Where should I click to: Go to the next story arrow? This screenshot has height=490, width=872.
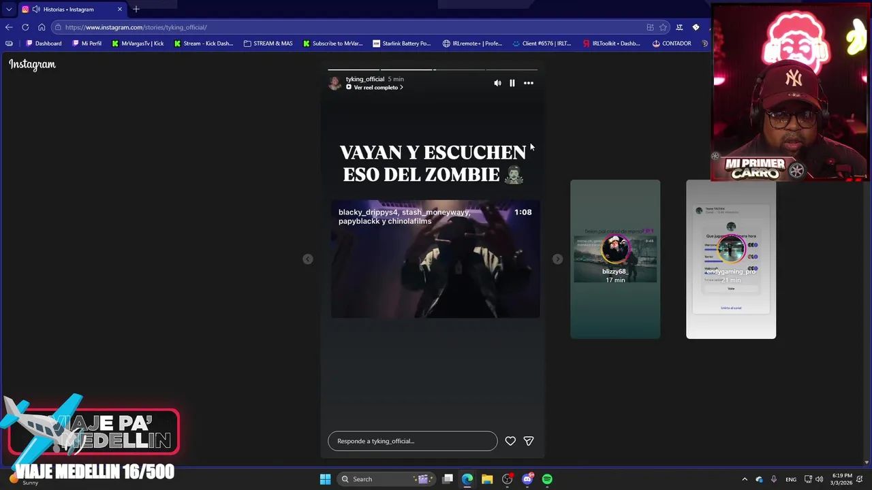tap(558, 259)
